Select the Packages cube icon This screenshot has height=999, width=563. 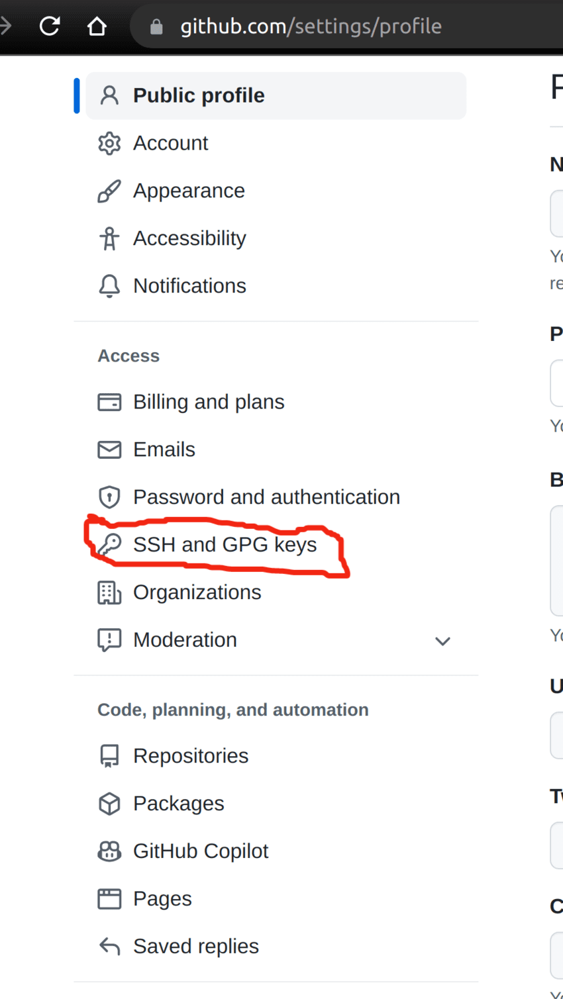(x=109, y=803)
